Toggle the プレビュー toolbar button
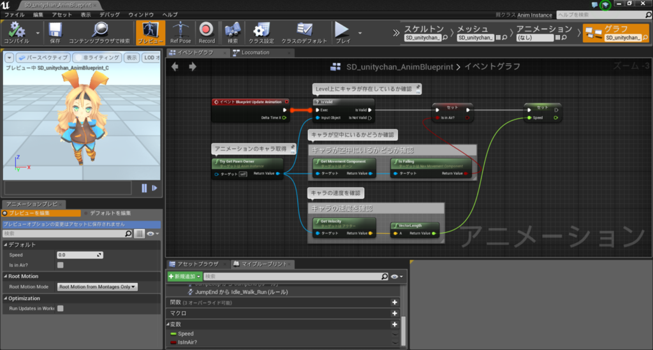This screenshot has width=653, height=350. tap(150, 33)
